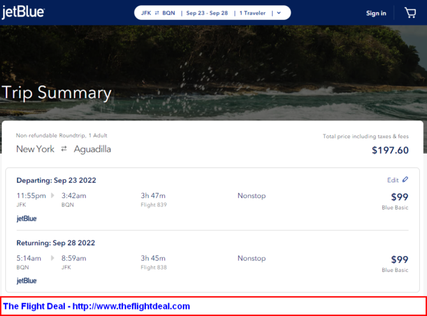This screenshot has width=427, height=316.
Task: Click Sign in
Action: tap(376, 13)
